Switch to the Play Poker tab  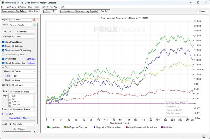click(20, 11)
